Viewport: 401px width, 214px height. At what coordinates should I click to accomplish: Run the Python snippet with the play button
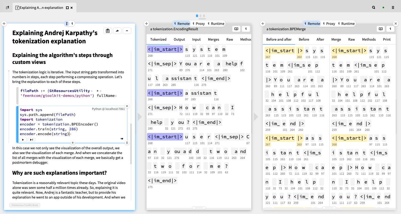[x=23, y=140]
